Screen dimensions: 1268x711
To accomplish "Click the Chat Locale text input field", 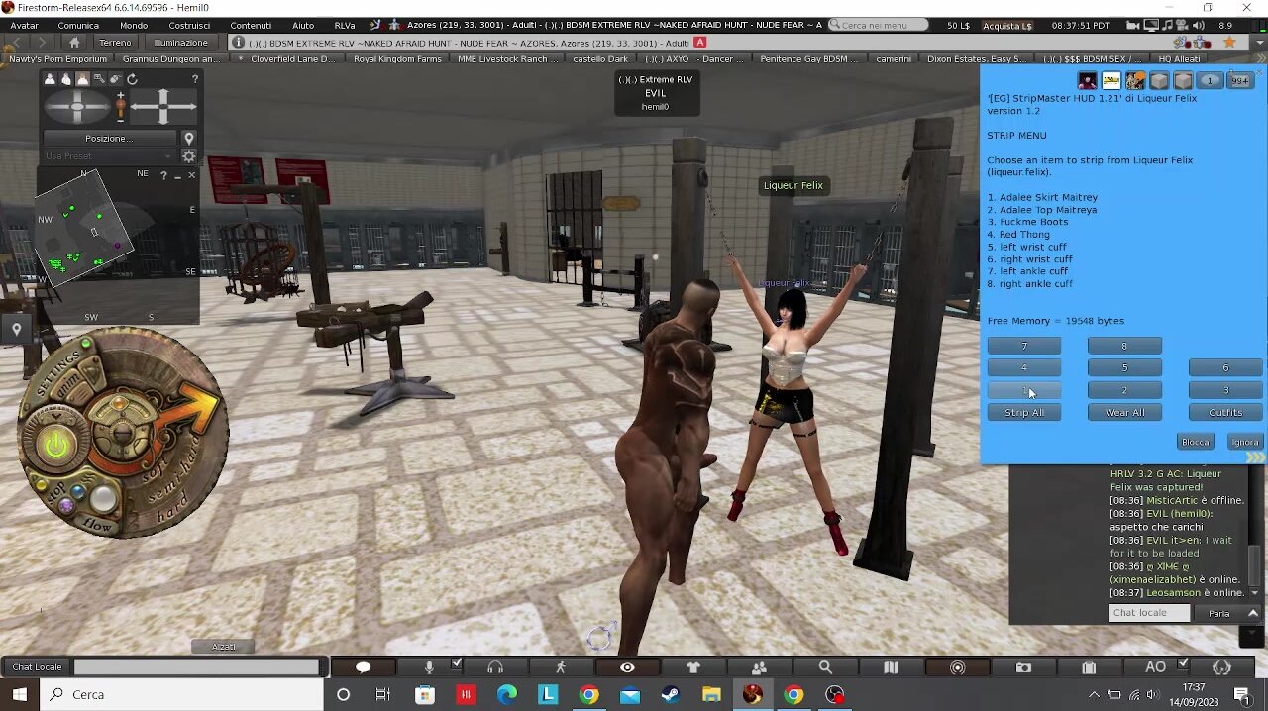I will [196, 667].
